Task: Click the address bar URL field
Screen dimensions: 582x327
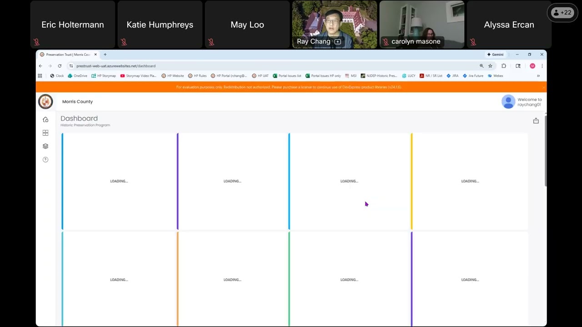Action: pyautogui.click(x=273, y=66)
